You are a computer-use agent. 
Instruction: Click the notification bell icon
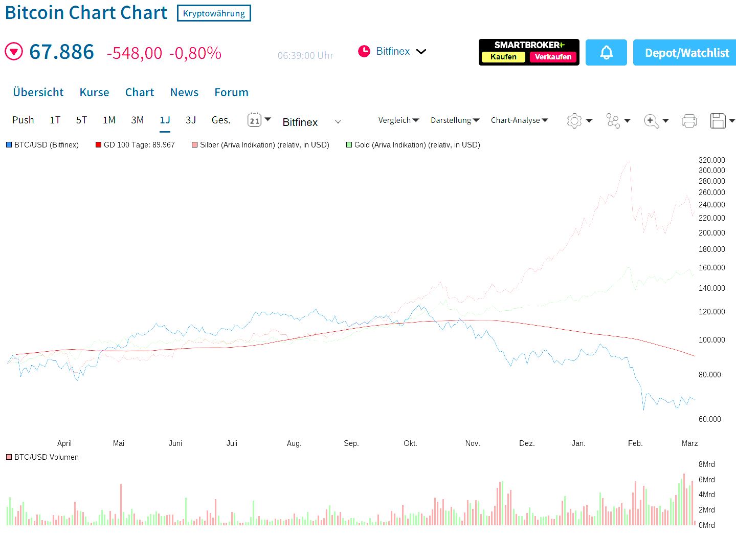pyautogui.click(x=606, y=52)
